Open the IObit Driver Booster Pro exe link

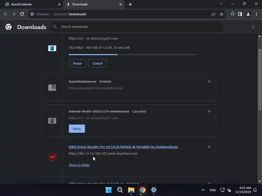click(x=123, y=147)
